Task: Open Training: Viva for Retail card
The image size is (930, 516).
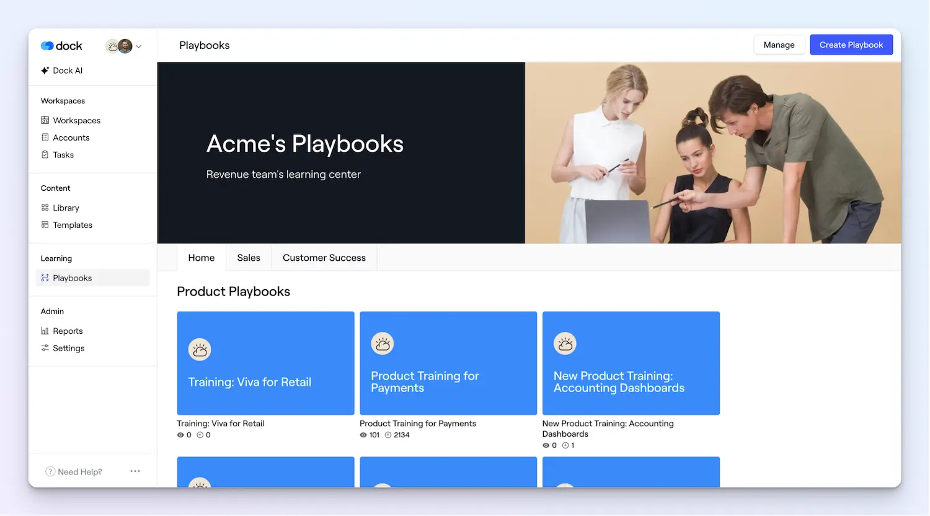Action: pyautogui.click(x=265, y=363)
